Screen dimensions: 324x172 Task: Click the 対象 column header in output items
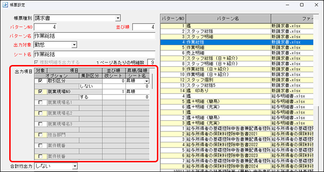pos(41,71)
